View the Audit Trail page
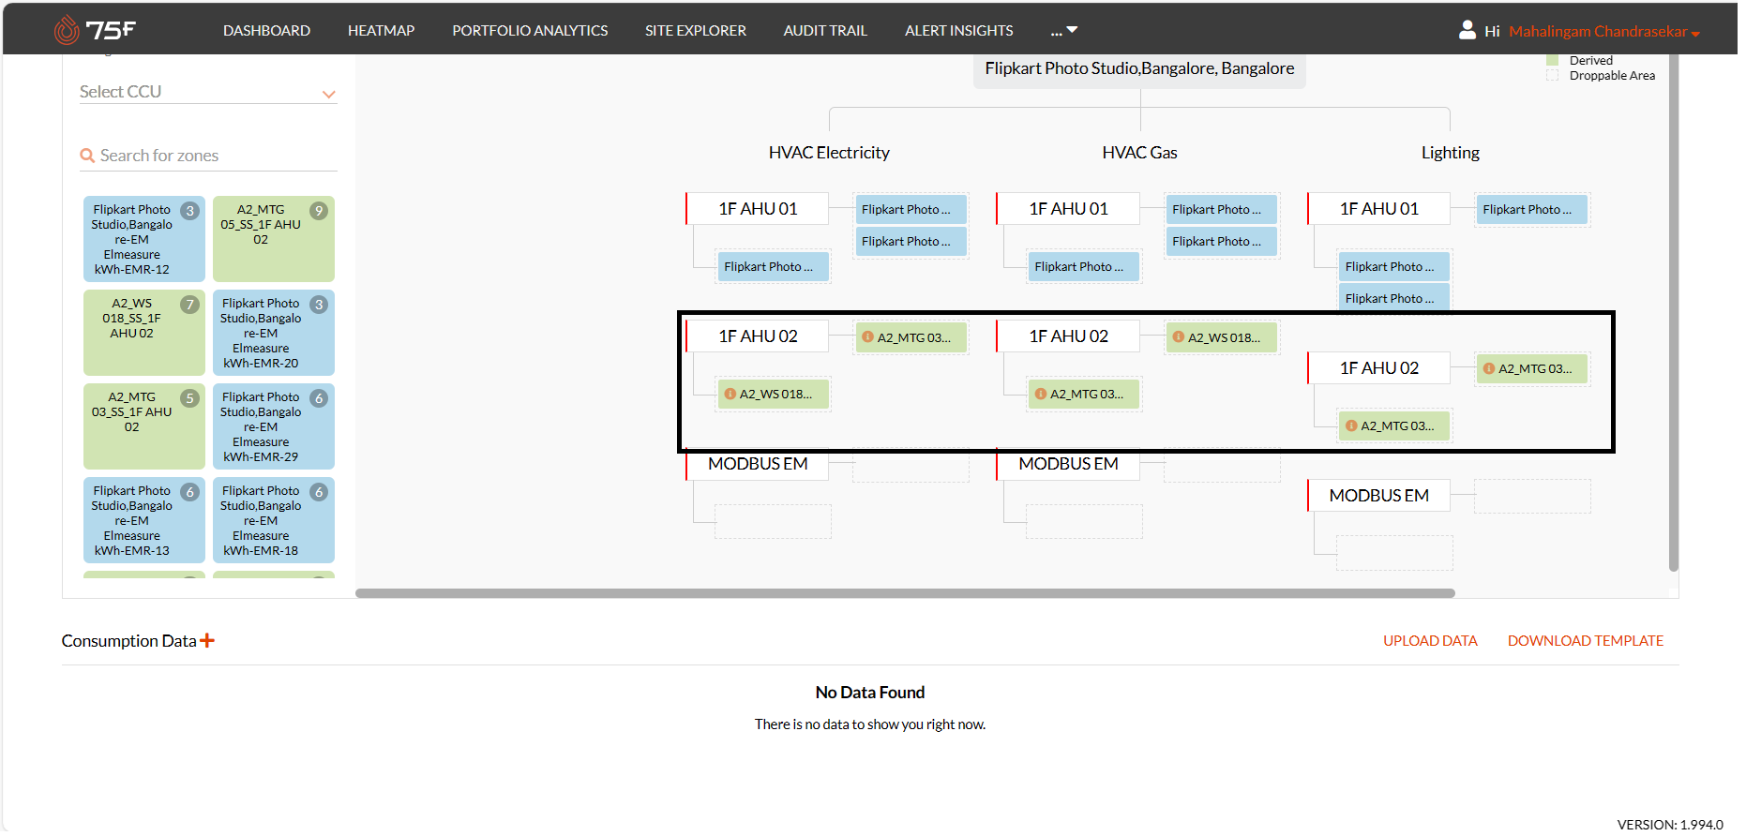This screenshot has width=1746, height=836. (x=825, y=31)
